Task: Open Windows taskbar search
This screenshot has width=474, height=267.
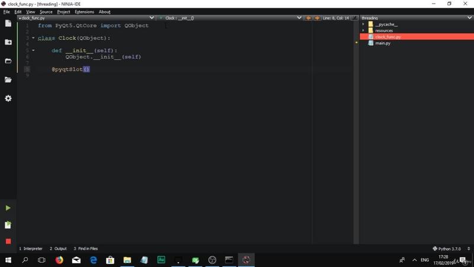Action: pyautogui.click(x=25, y=260)
